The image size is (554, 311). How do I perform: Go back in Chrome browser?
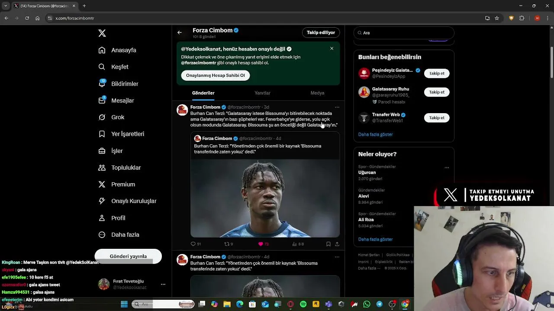tap(6, 18)
